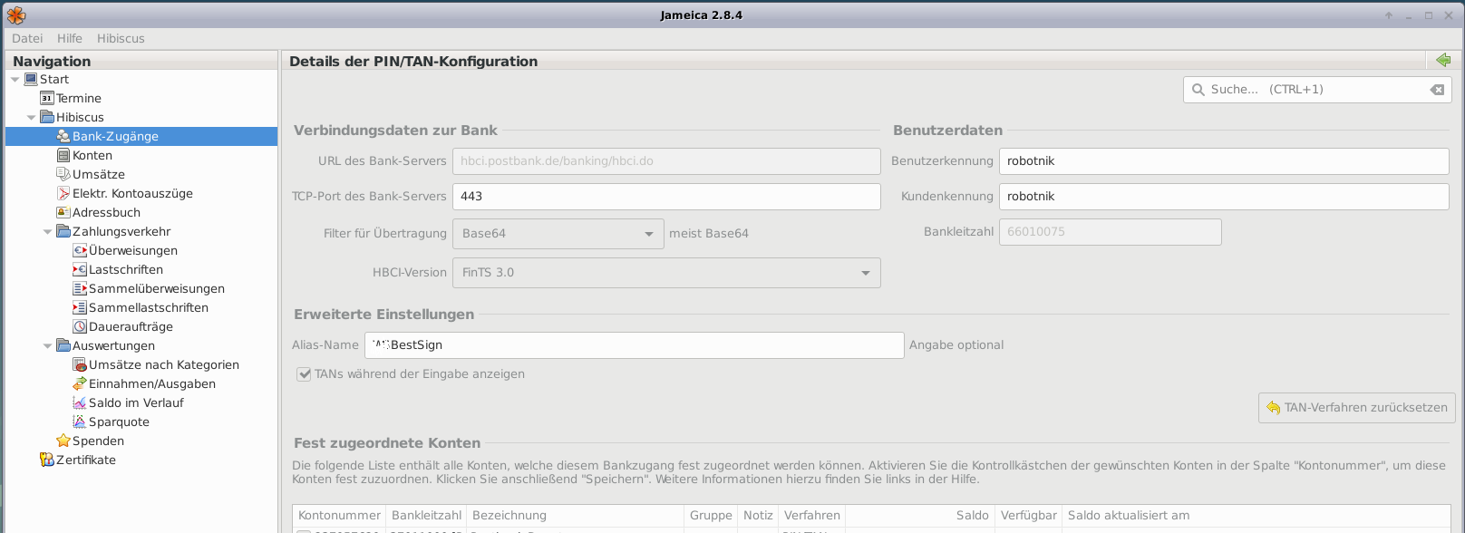1465x533 pixels.
Task: Open the Datei menu
Action: [27, 38]
